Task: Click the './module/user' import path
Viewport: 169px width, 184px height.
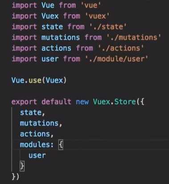Action: [x=117, y=59]
